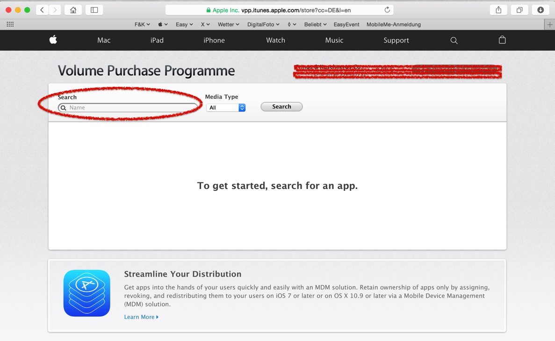Click into the Name search field
Viewport: 555px width, 341px height.
click(128, 108)
